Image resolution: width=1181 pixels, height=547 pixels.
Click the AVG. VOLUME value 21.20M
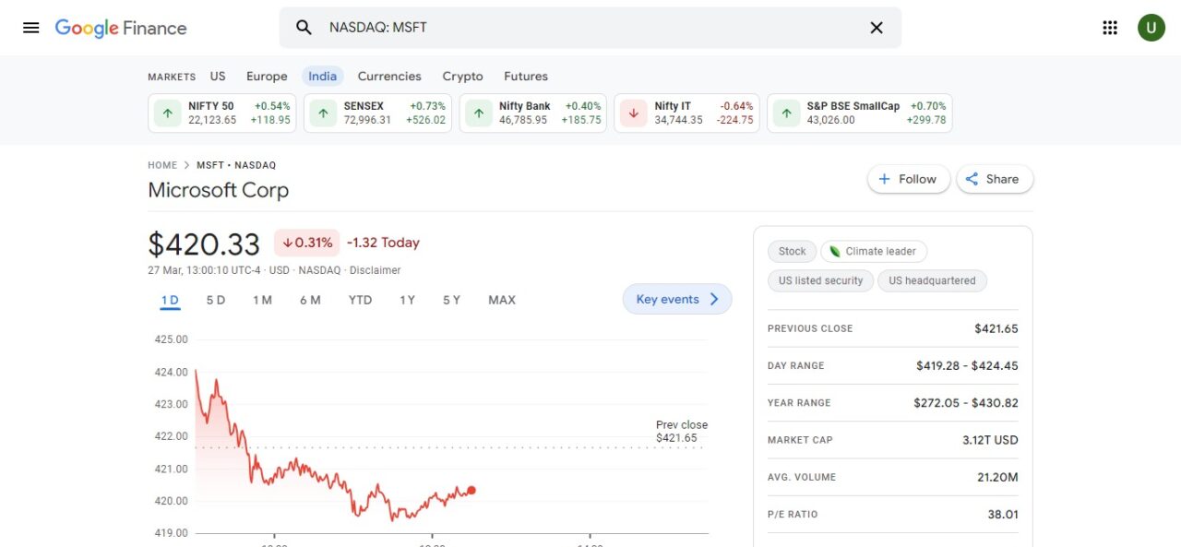998,477
